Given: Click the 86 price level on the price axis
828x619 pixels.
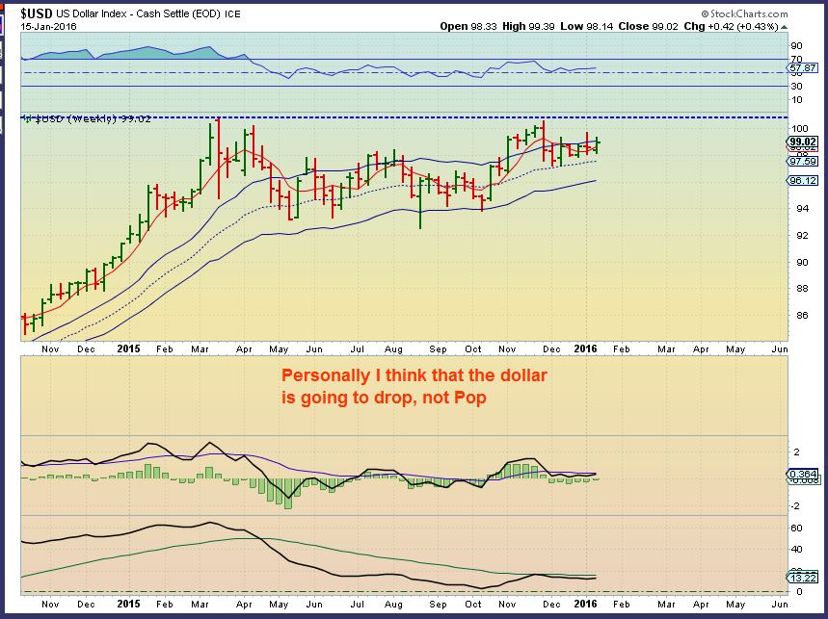Looking at the screenshot, I should tap(802, 316).
